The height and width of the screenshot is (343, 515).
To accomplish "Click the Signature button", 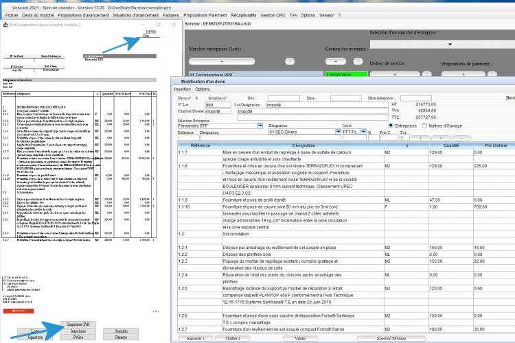I will [x=35, y=337].
